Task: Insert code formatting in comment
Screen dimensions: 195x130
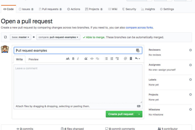Action: point(92,59)
